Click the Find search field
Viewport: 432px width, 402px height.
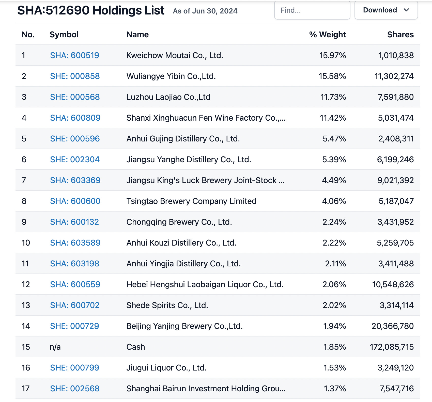(312, 10)
